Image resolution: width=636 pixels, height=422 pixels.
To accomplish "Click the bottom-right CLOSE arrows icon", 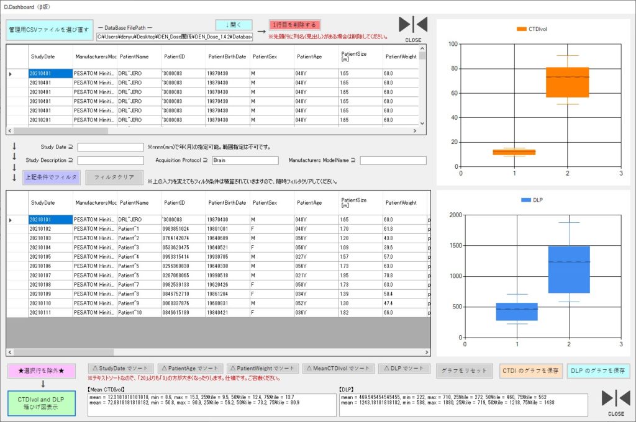I will click(616, 400).
